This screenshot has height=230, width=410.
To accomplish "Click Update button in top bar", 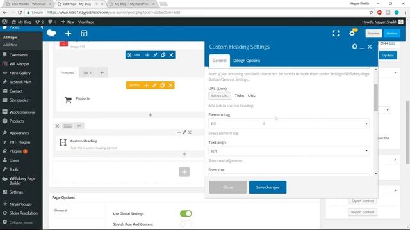I will tap(391, 33).
